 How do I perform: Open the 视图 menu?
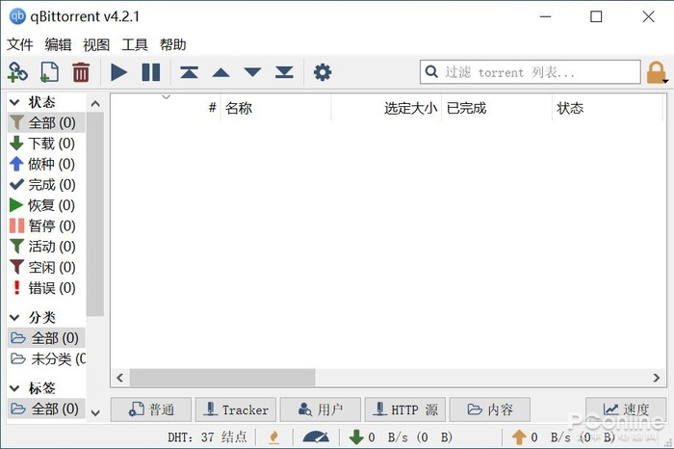96,44
